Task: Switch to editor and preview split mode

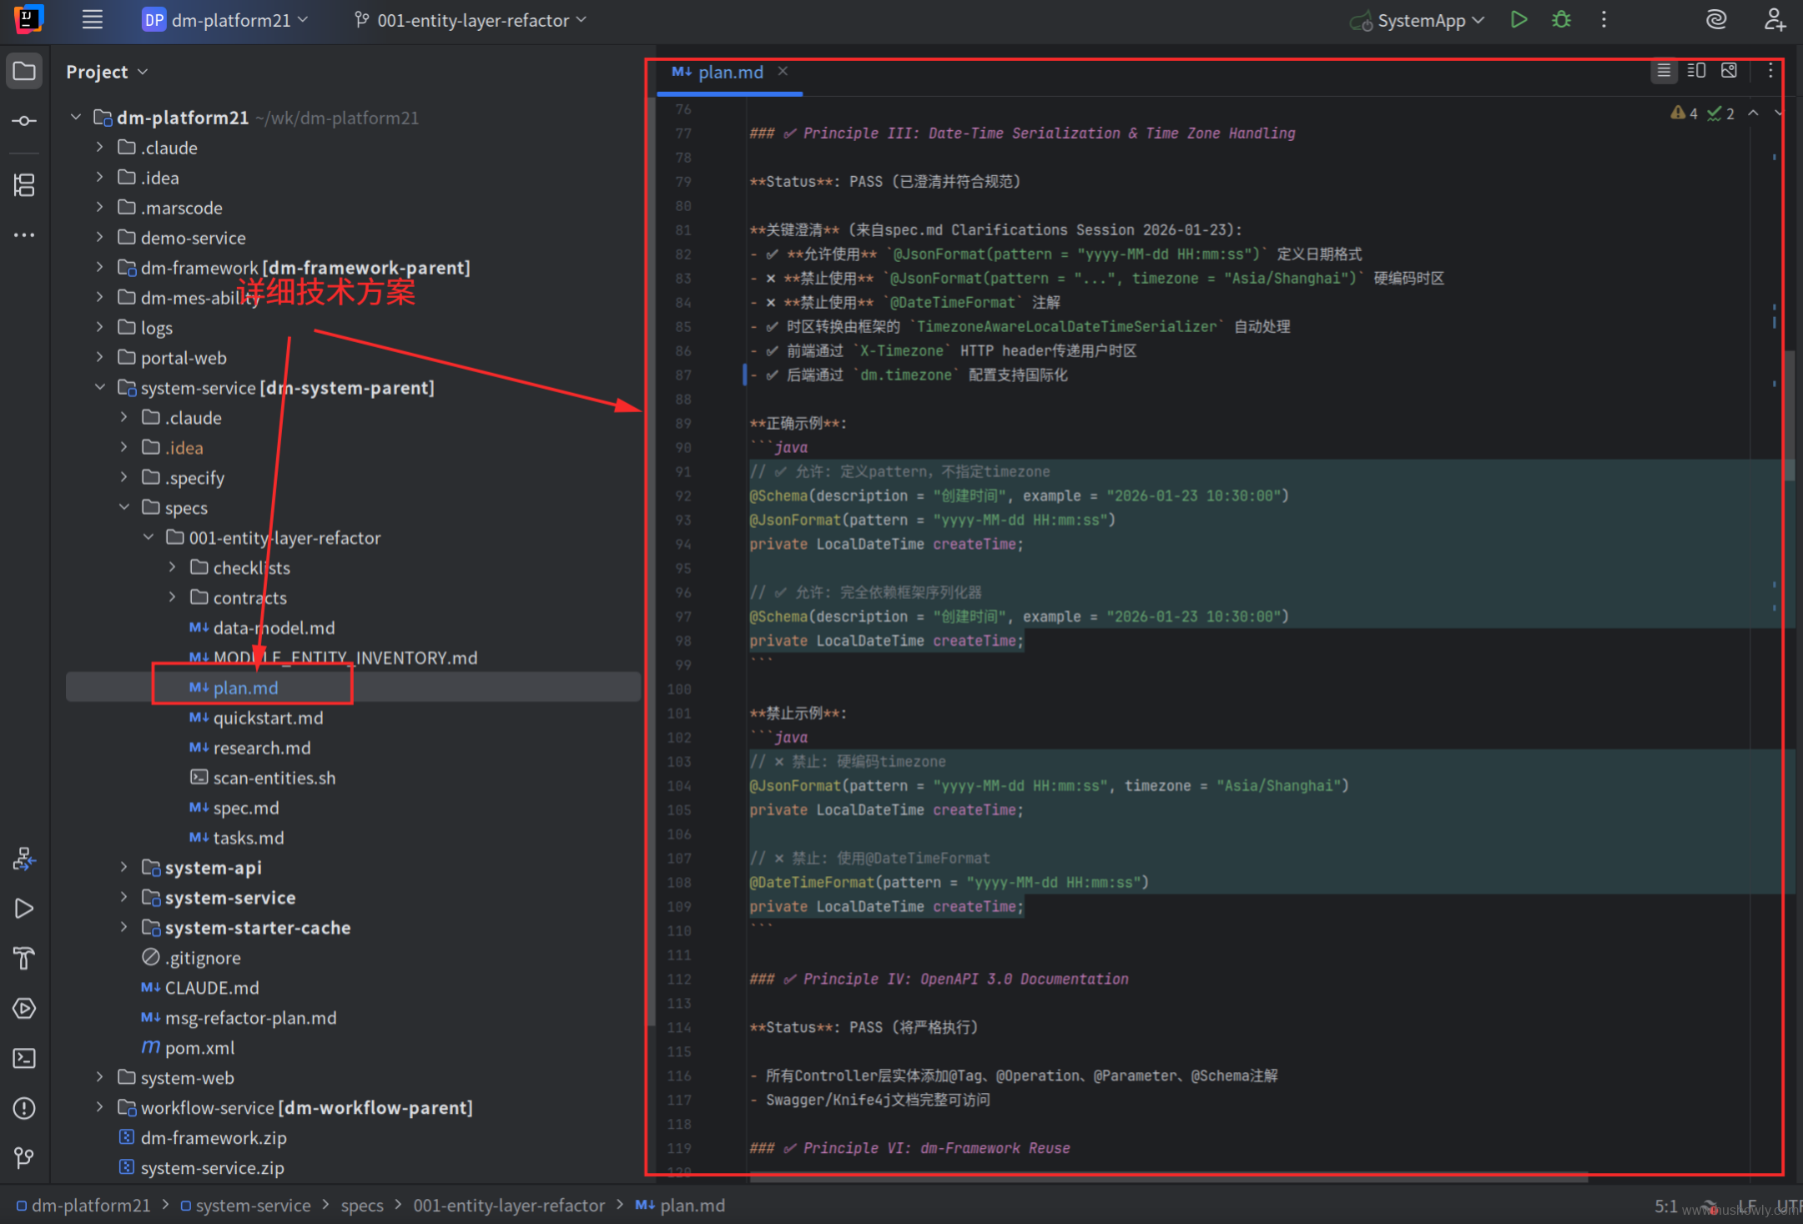Action: click(1695, 71)
